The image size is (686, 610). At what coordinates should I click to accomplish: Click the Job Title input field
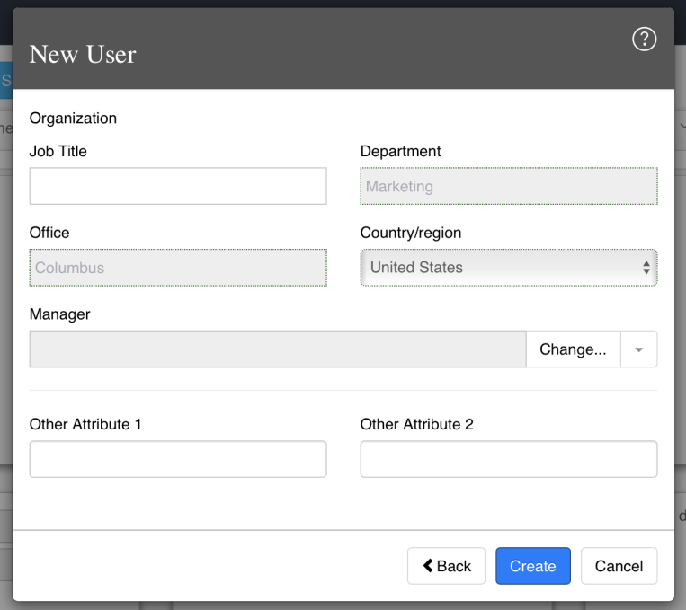point(178,186)
